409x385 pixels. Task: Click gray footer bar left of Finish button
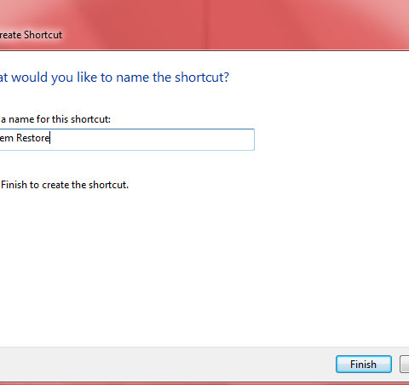click(164, 364)
